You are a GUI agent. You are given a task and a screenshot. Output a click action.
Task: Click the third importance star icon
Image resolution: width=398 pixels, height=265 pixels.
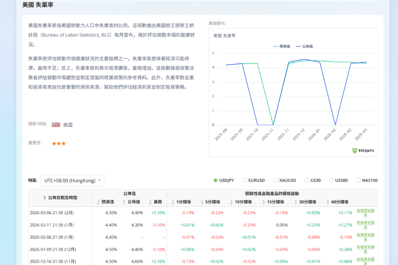[63, 143]
